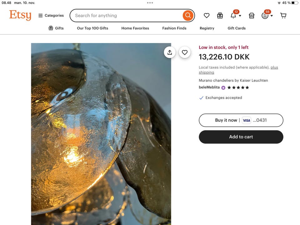Image resolution: width=300 pixels, height=225 pixels.
Task: Click Buy it now with Visa
Action: 241,120
